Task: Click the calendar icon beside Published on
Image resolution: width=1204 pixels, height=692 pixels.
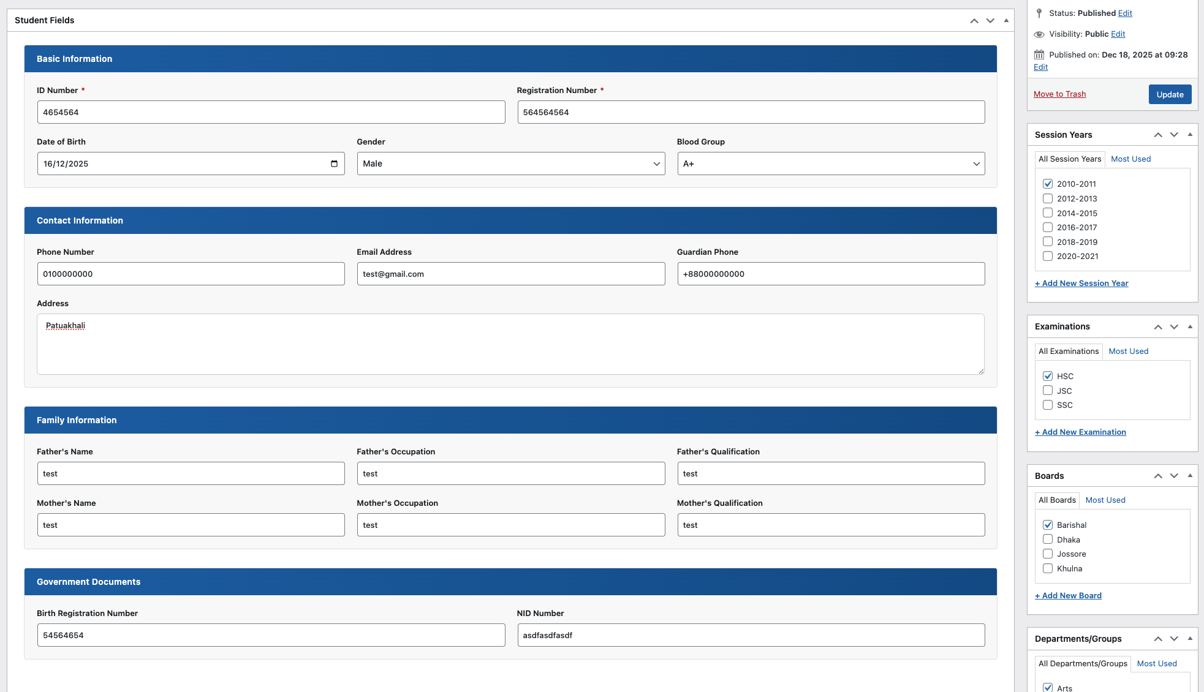Action: pyautogui.click(x=1039, y=55)
